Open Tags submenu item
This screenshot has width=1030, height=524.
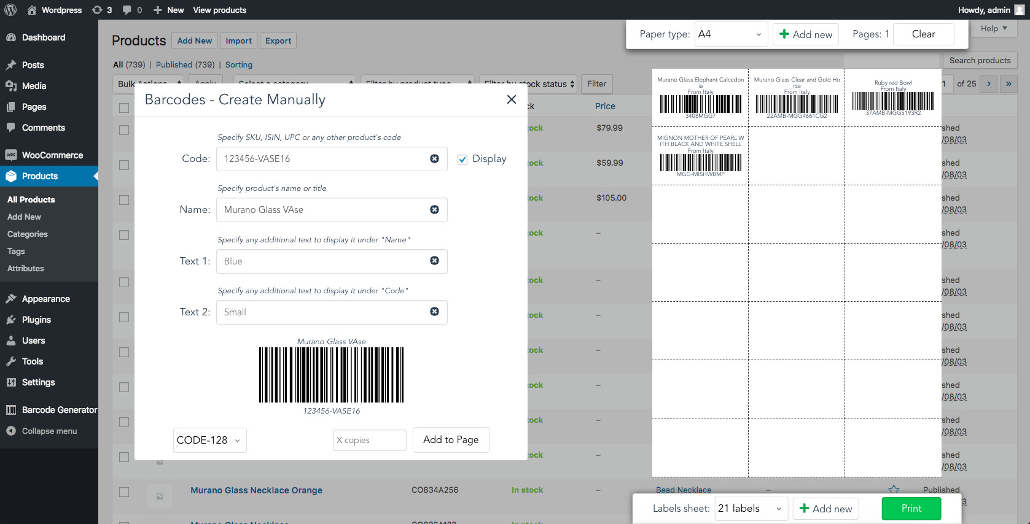click(16, 251)
